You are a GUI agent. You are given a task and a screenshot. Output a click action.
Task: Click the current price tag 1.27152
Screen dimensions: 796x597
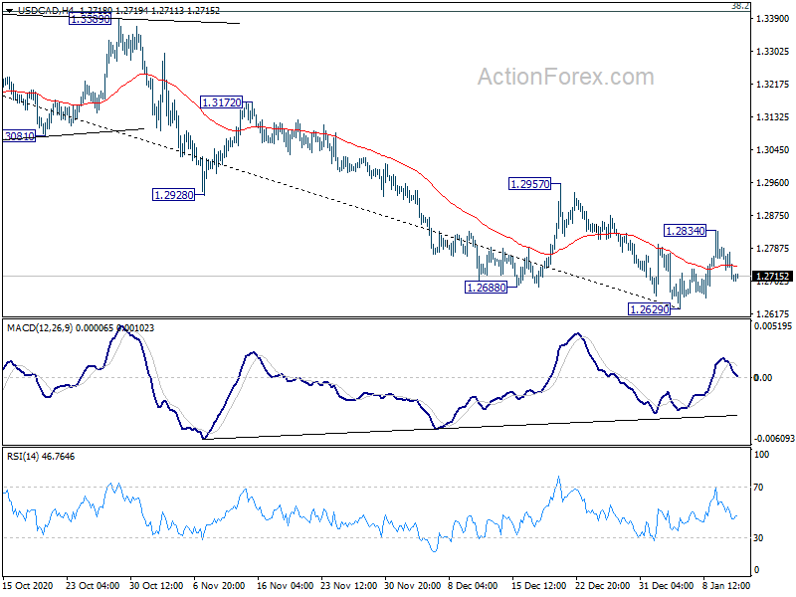point(773,277)
